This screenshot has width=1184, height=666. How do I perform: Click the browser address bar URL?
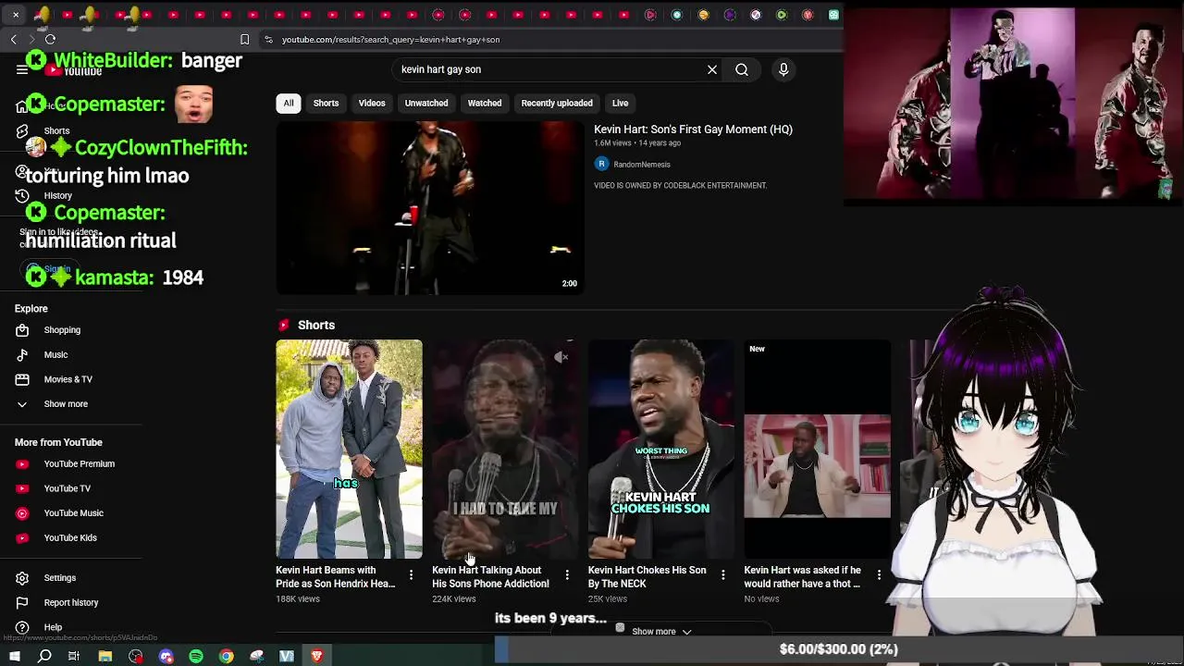click(390, 40)
